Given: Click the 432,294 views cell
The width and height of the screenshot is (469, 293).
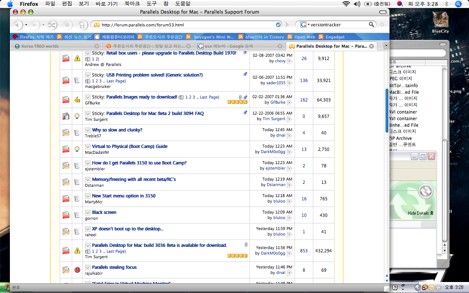Looking at the screenshot, I should (x=324, y=251).
